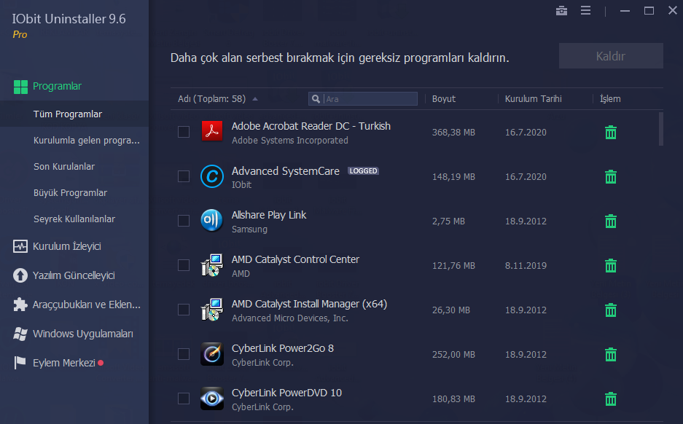Screen dimensions: 683x424
Task: Click the 8.11.2019 install date
Action: point(526,265)
